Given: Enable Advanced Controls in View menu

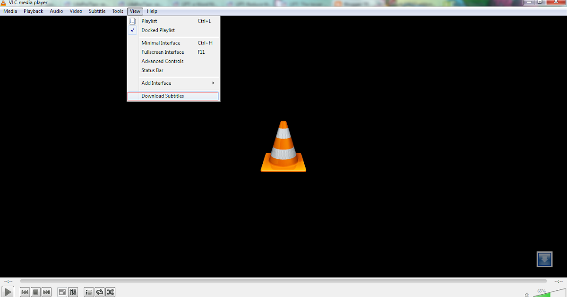Looking at the screenshot, I should click(x=173, y=61).
